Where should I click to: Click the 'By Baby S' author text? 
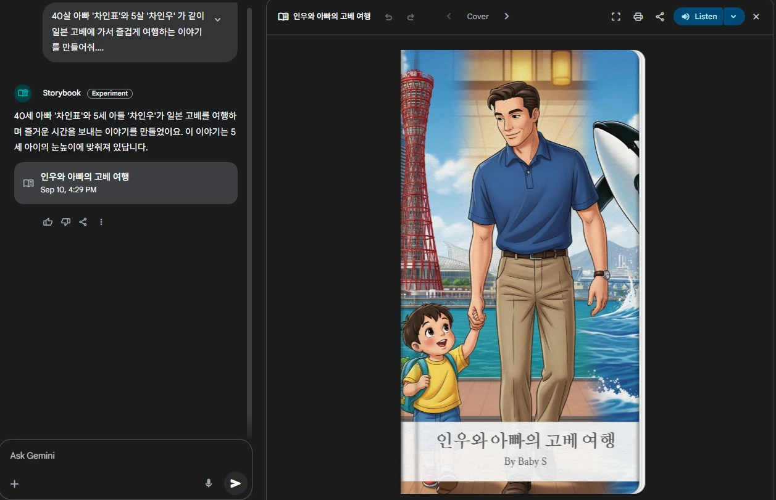point(525,461)
